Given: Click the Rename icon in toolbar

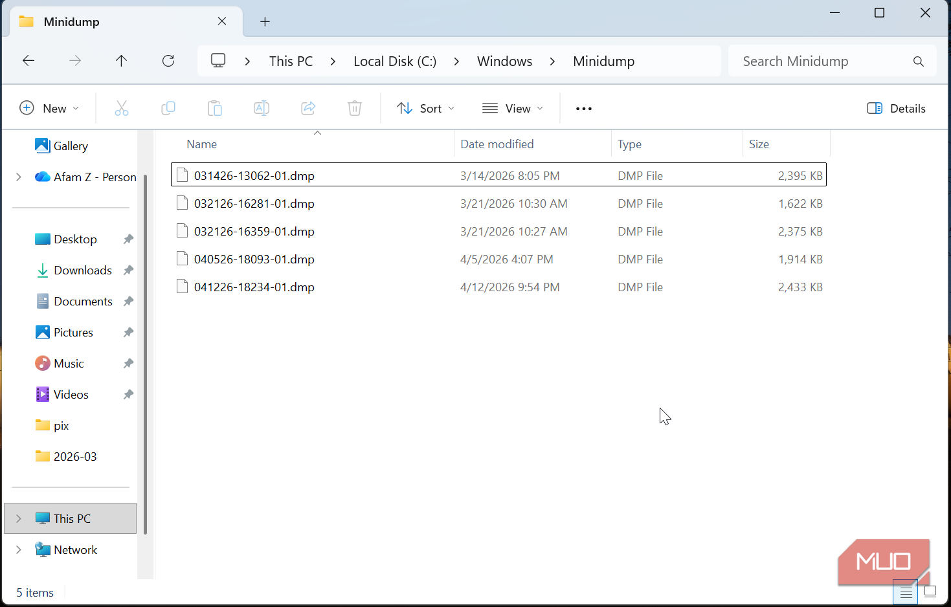Looking at the screenshot, I should click(x=262, y=108).
